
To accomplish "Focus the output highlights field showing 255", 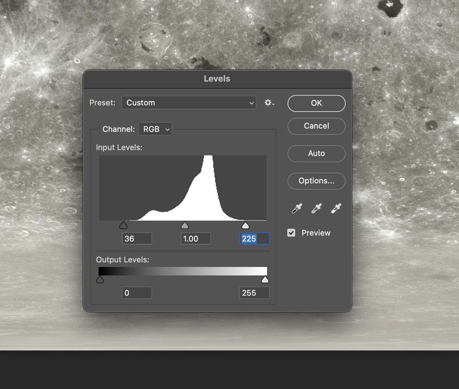I will (x=254, y=293).
